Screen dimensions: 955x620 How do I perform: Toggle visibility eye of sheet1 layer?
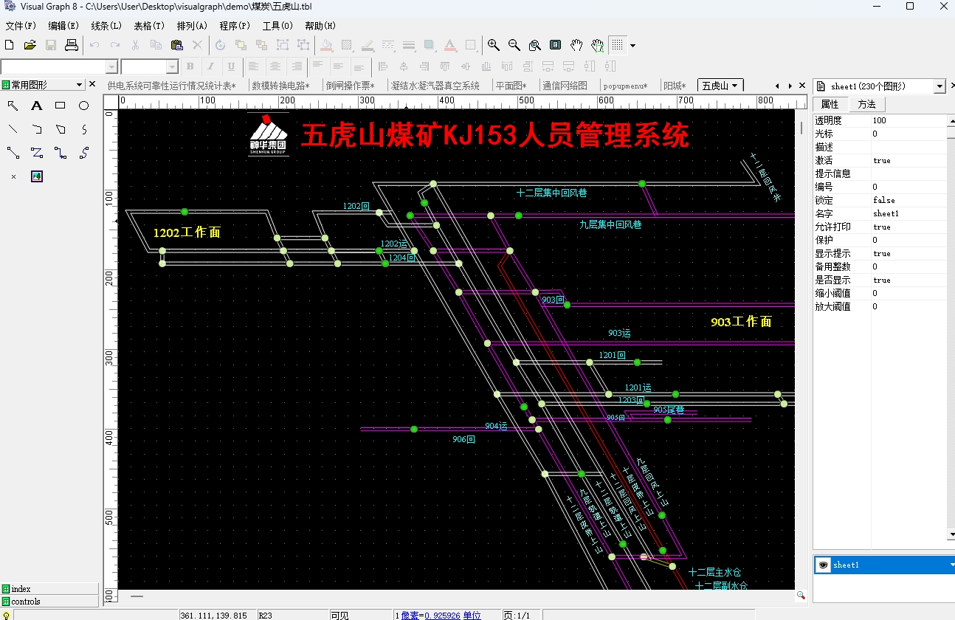pyautogui.click(x=824, y=565)
